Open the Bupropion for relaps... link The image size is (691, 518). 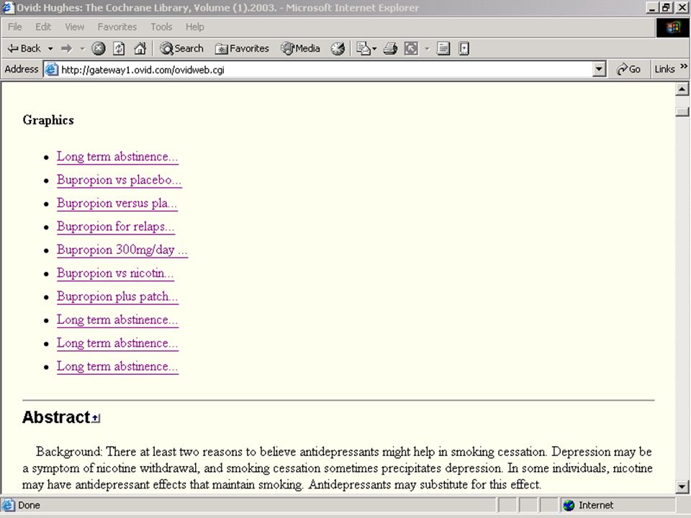click(115, 227)
